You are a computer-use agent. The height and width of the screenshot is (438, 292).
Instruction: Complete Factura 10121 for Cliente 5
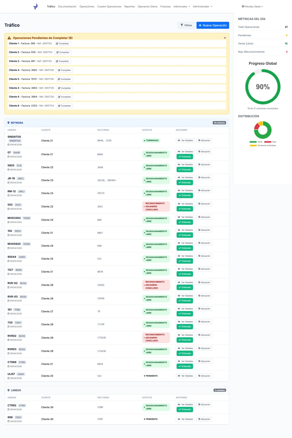click(x=64, y=79)
